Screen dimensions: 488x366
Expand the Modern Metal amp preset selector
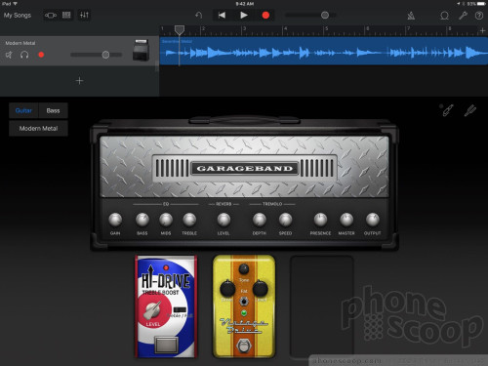[38, 129]
